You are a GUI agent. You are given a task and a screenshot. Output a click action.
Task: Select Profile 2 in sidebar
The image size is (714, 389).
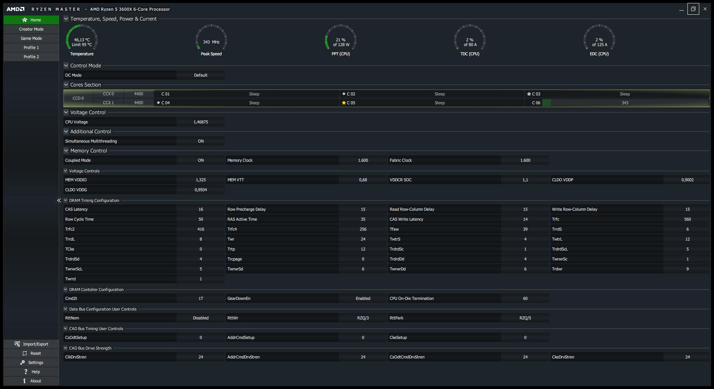(31, 57)
